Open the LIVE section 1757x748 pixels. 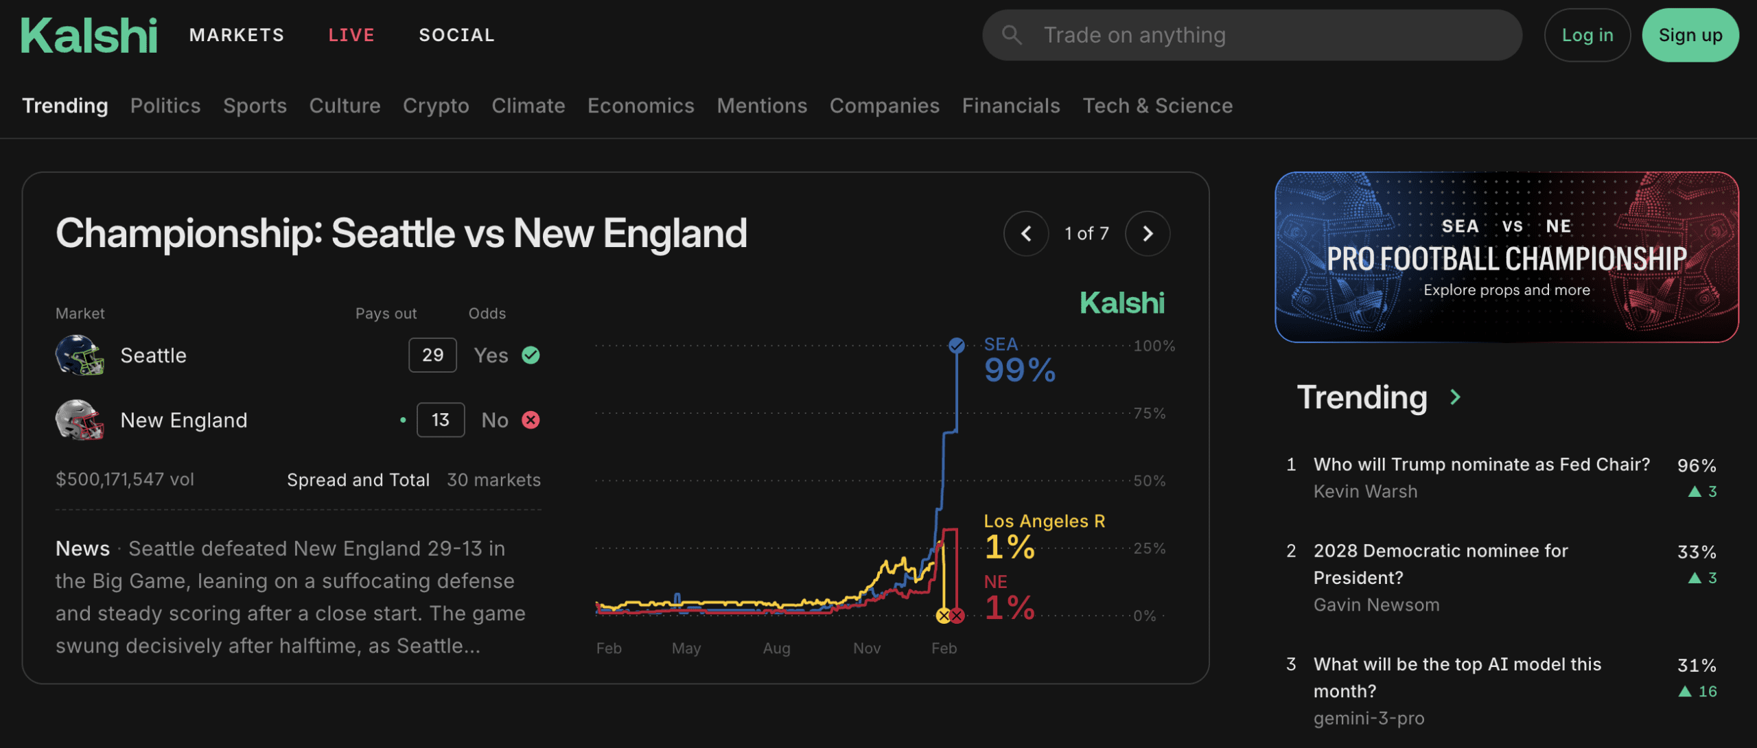click(351, 35)
